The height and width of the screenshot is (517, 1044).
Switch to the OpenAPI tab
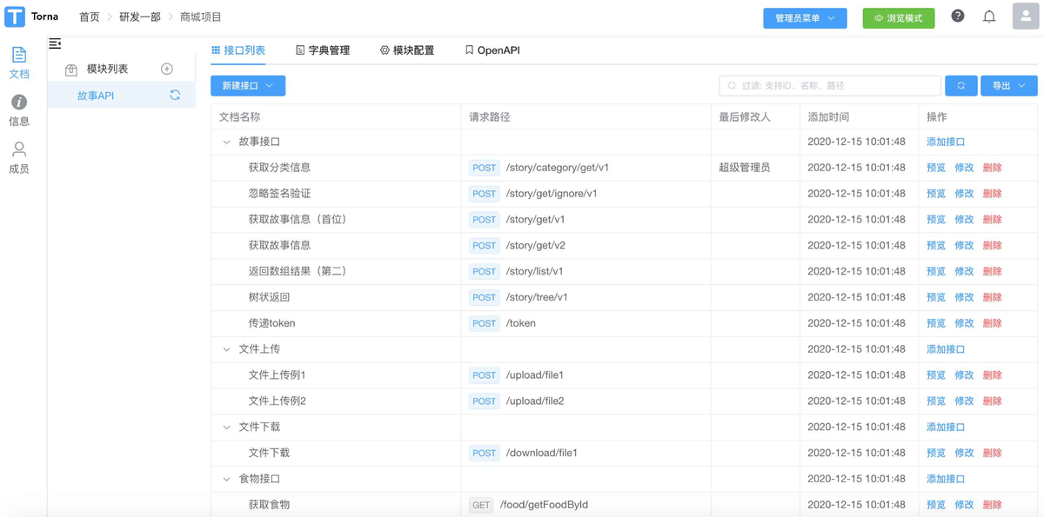click(x=492, y=50)
